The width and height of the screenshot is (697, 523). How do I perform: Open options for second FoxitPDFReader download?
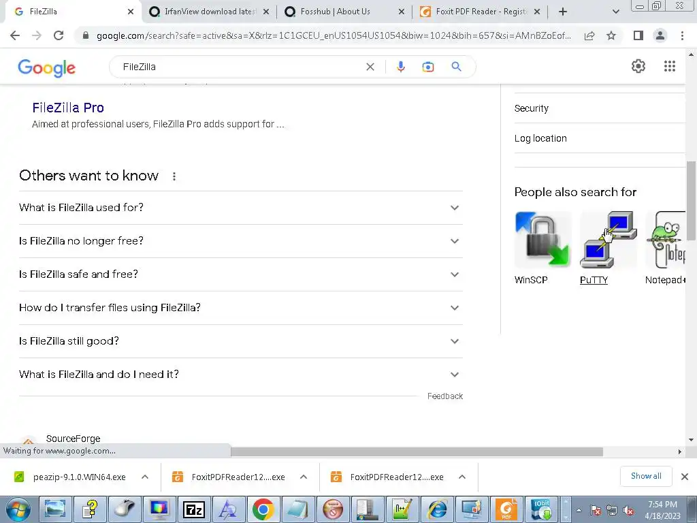click(462, 477)
